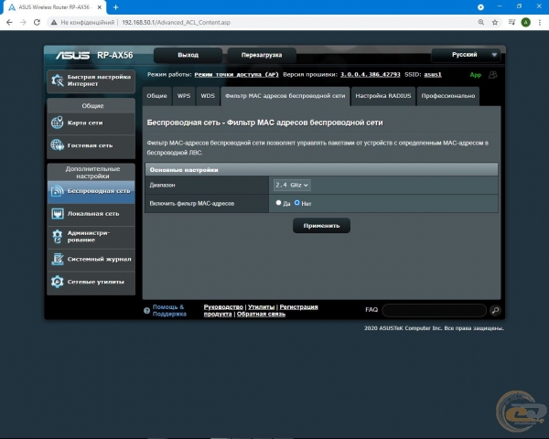Click the Перезагрузка reboot button
The width and height of the screenshot is (549, 439).
coord(262,55)
